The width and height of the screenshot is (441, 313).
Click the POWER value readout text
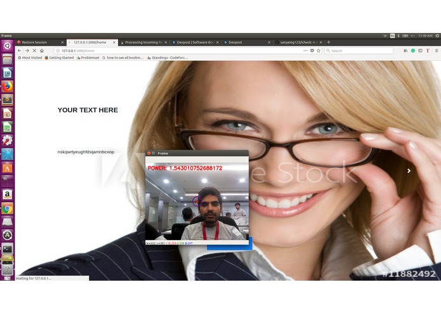[x=185, y=168]
